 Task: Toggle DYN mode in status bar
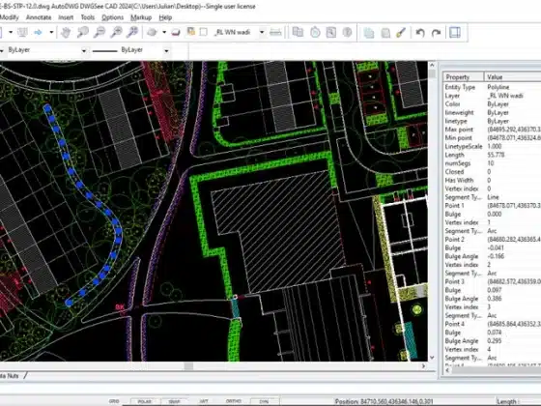point(264,401)
